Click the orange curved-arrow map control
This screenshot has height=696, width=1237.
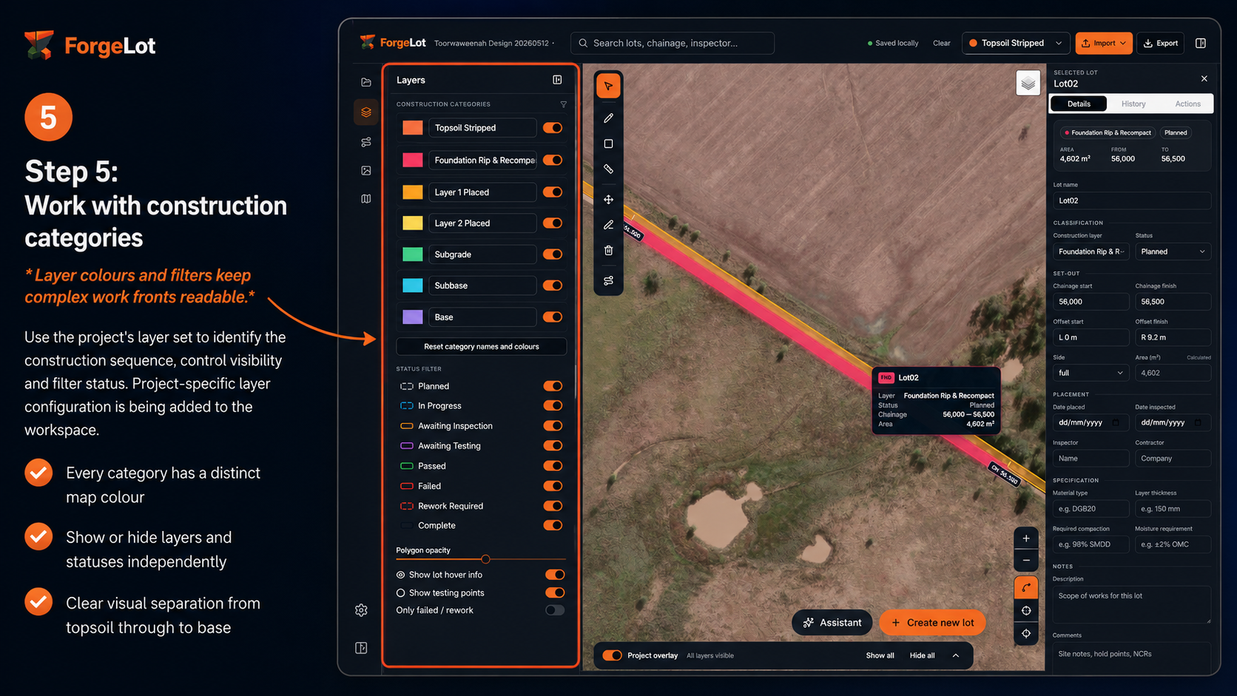[1026, 588]
